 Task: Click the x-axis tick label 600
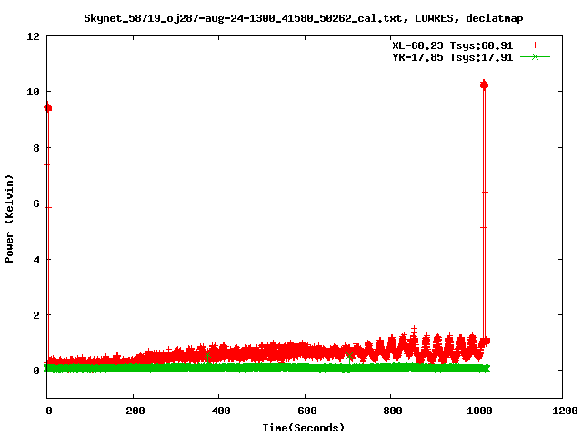click(307, 411)
